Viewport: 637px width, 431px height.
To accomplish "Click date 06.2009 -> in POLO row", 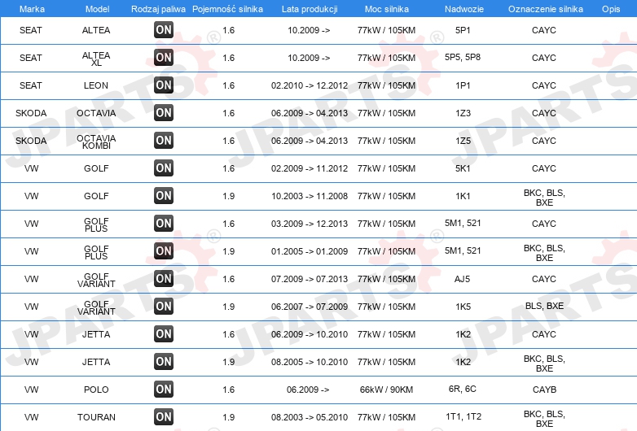I will click(x=308, y=390).
